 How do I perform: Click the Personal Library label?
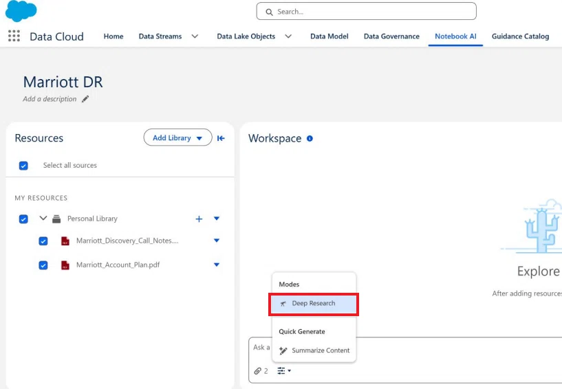click(92, 219)
